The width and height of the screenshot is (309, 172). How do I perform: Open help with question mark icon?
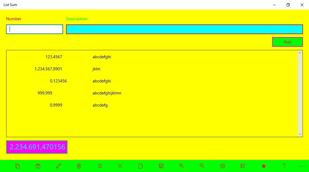tap(284, 166)
